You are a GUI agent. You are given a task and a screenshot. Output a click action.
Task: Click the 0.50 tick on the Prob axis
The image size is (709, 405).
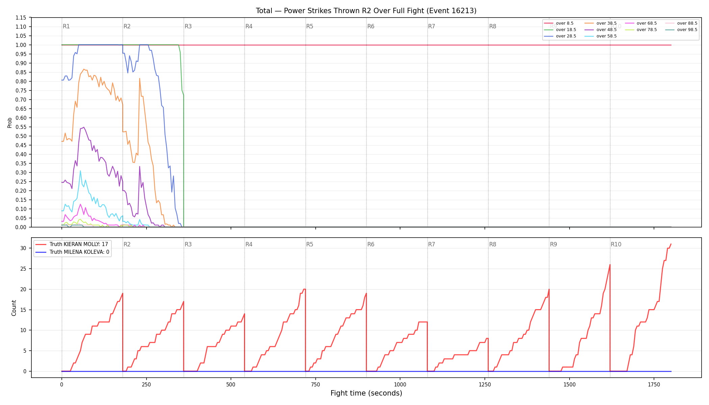tap(21, 136)
